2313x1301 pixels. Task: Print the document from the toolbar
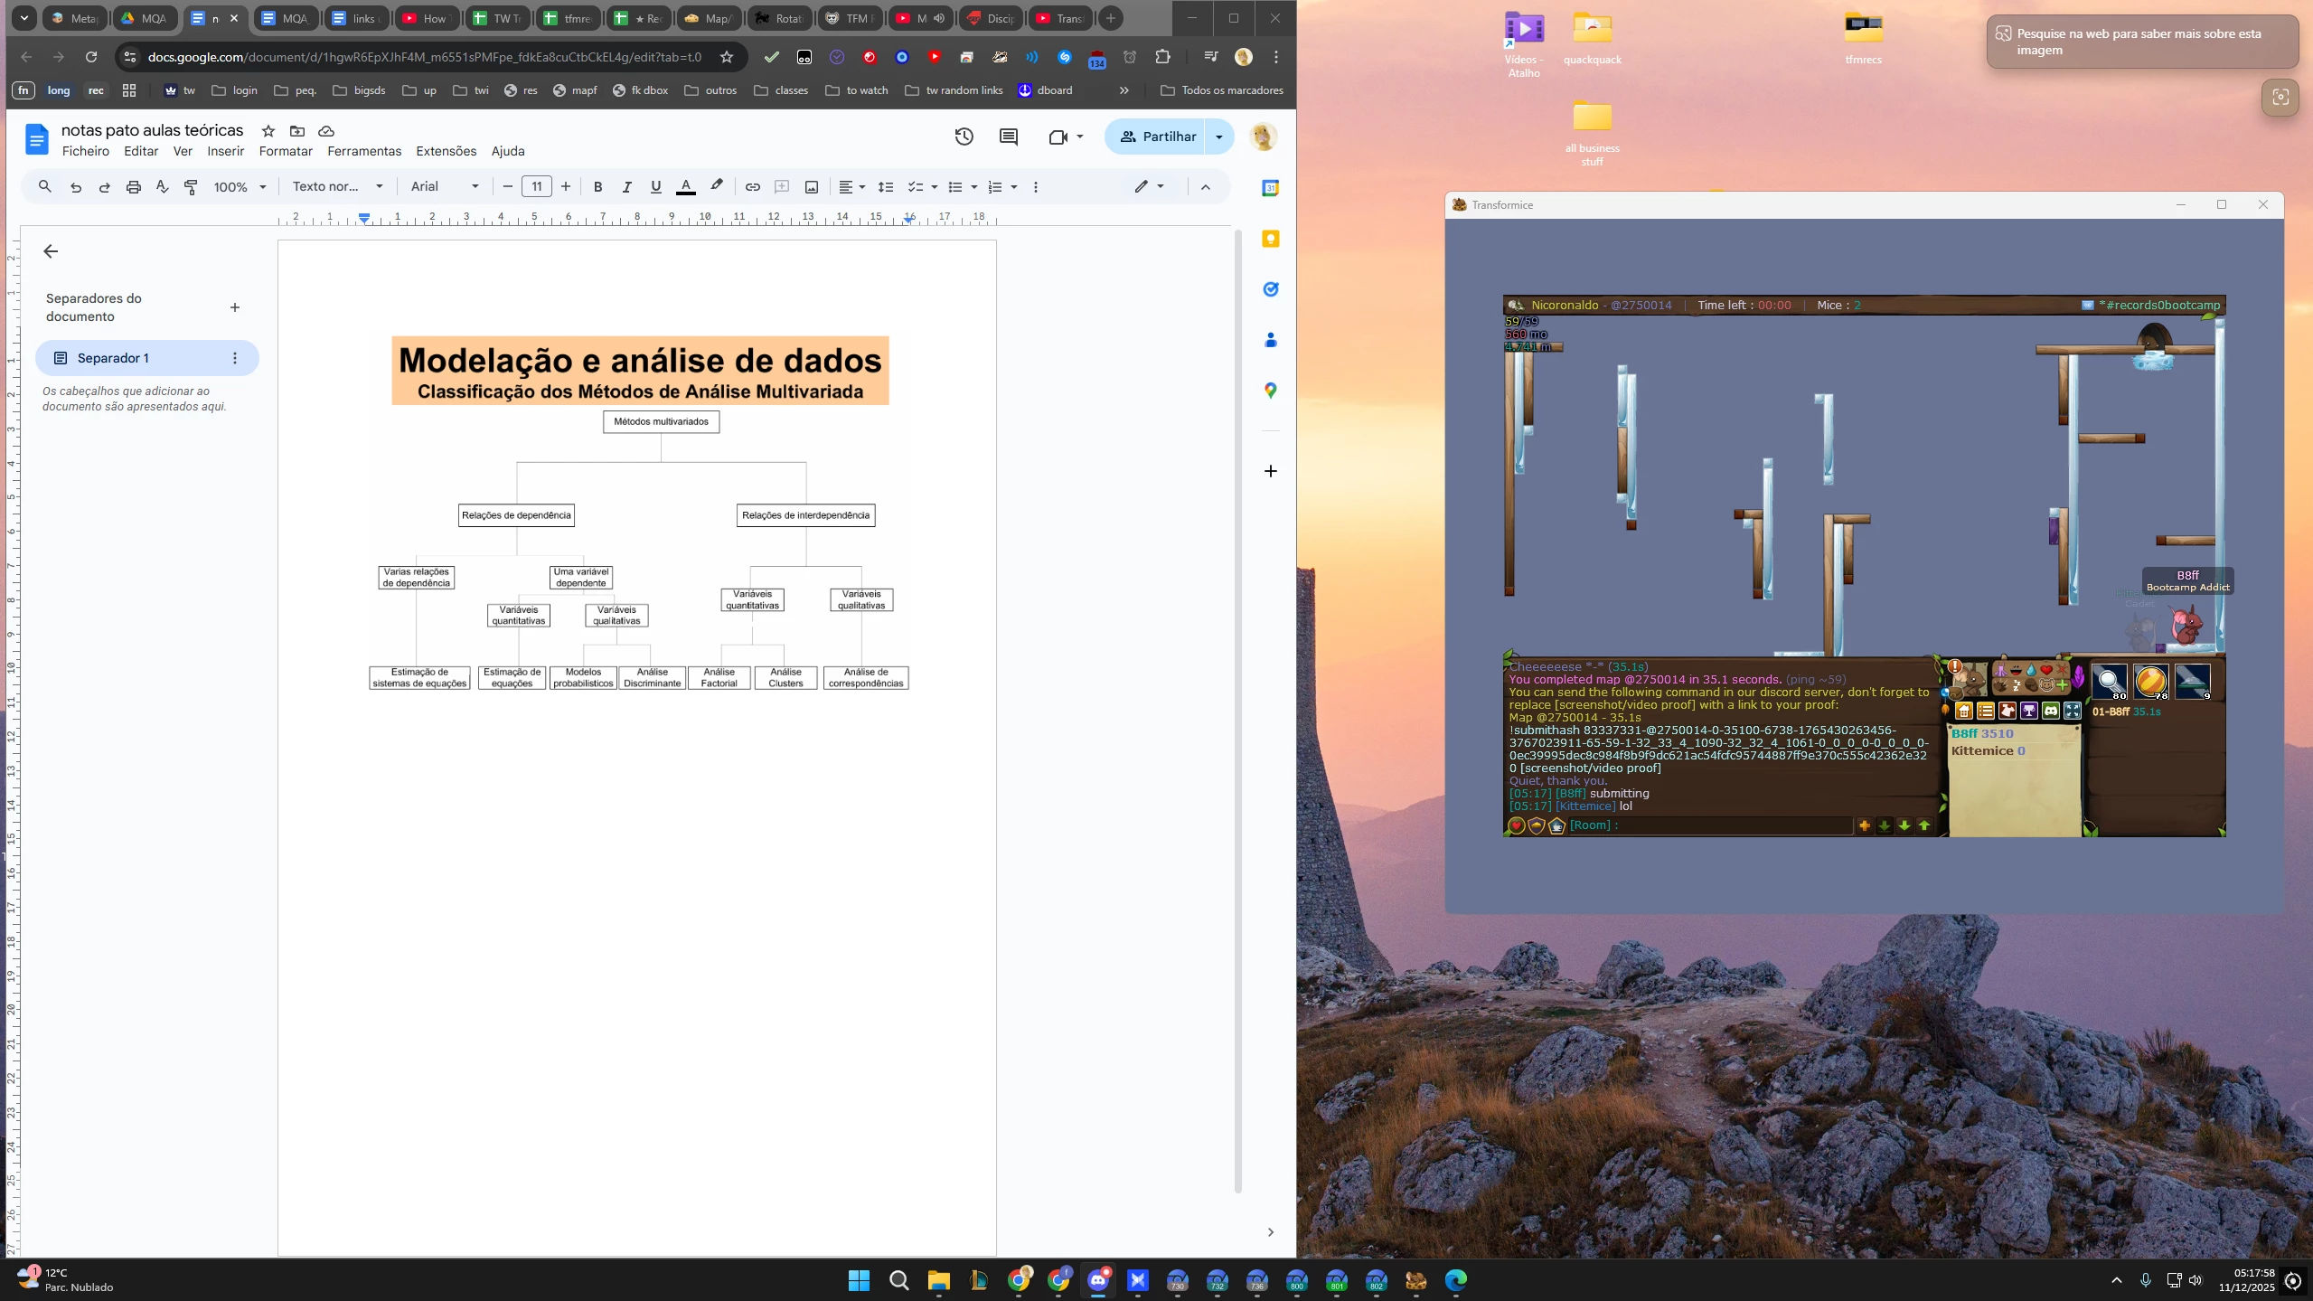pos(134,187)
